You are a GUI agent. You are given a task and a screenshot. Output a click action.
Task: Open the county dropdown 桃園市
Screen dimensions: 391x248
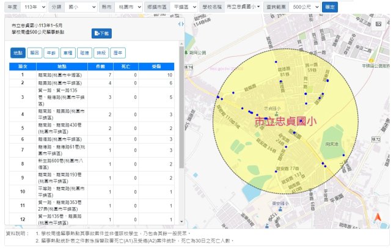pos(131,6)
